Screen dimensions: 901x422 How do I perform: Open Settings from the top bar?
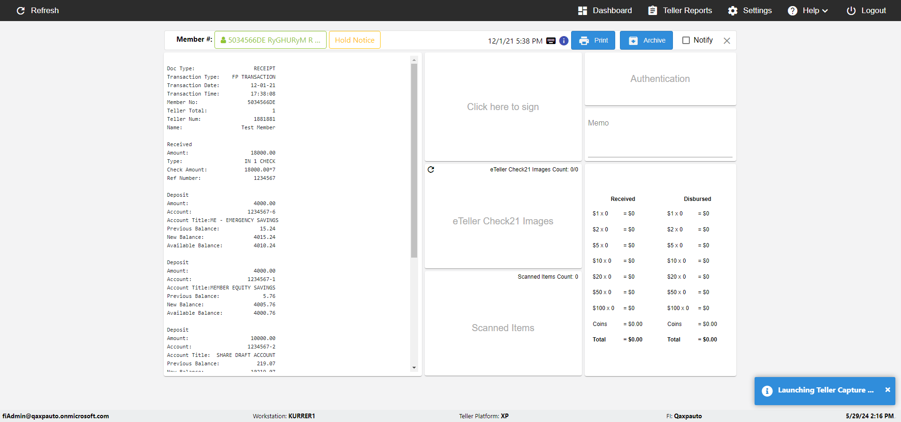[x=749, y=10]
